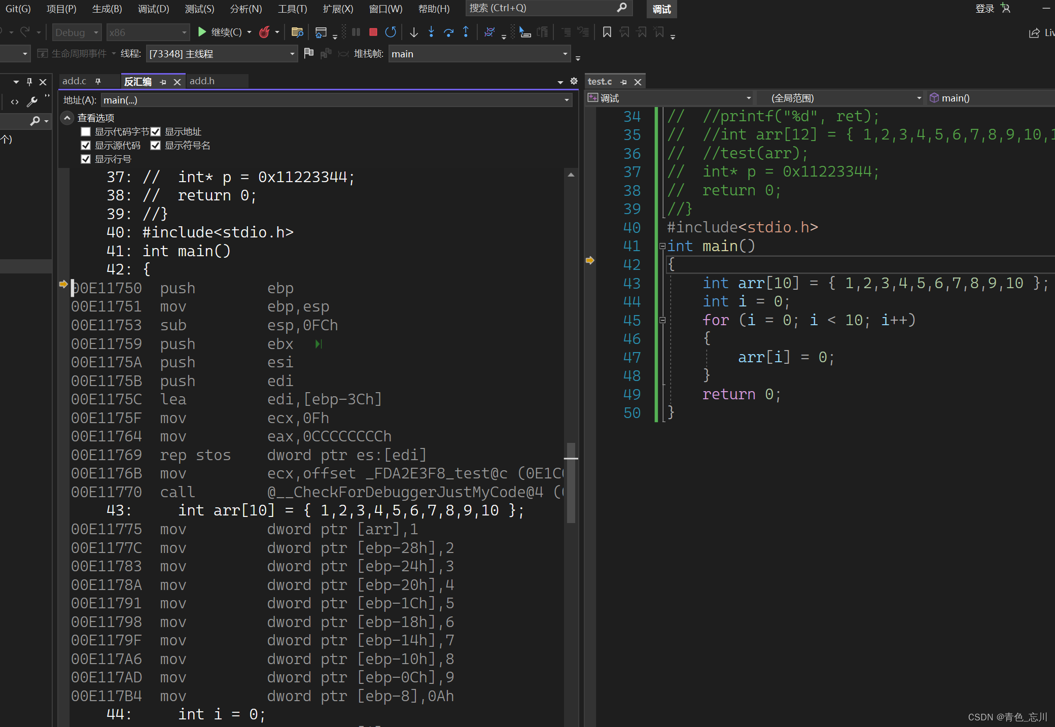Click the red Stop Debugging icon

pos(373,32)
